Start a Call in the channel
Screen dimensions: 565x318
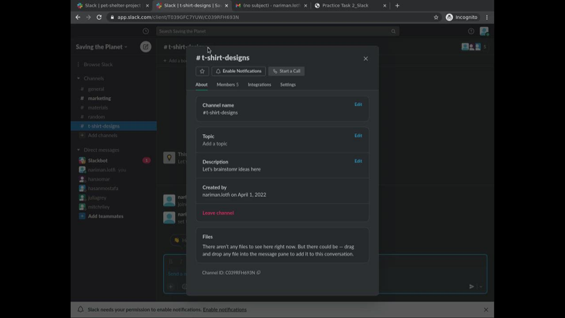tap(286, 71)
